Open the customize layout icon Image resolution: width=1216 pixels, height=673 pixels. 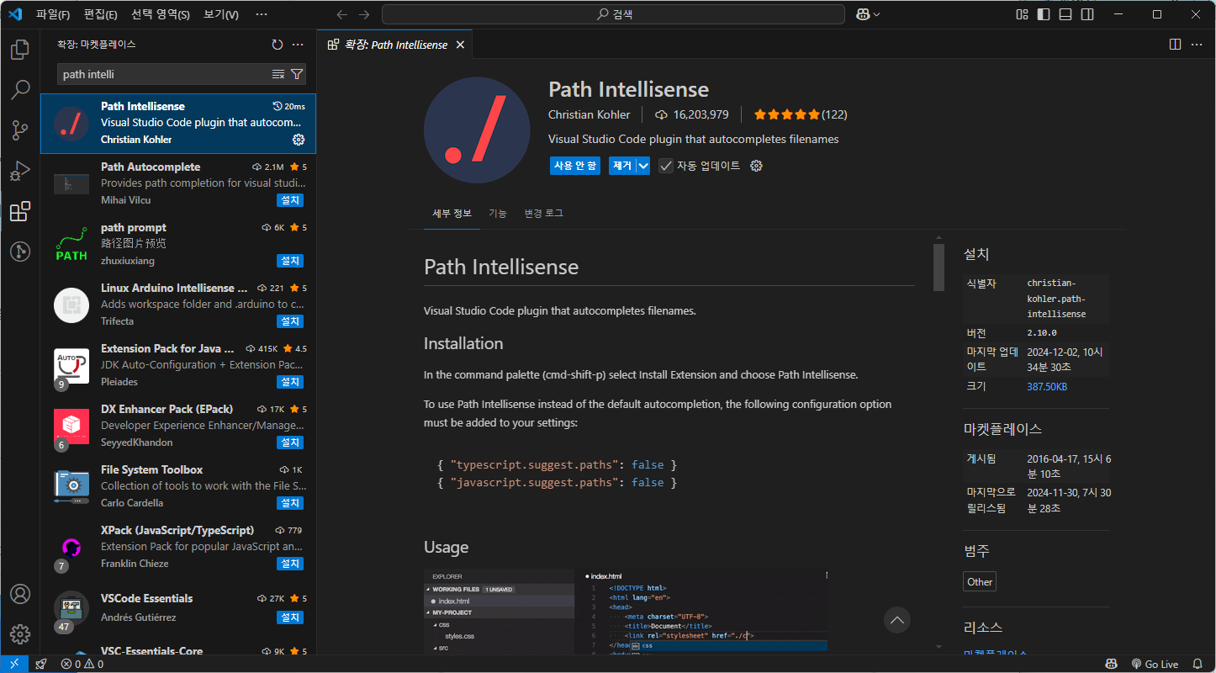click(x=1022, y=14)
